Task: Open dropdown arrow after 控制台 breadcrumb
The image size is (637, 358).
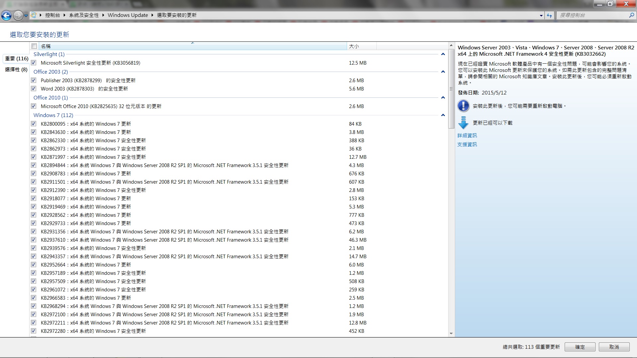Action: [x=64, y=15]
